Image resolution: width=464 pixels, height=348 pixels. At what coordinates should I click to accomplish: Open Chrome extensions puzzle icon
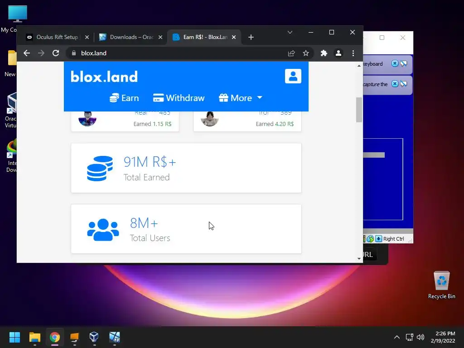(324, 53)
